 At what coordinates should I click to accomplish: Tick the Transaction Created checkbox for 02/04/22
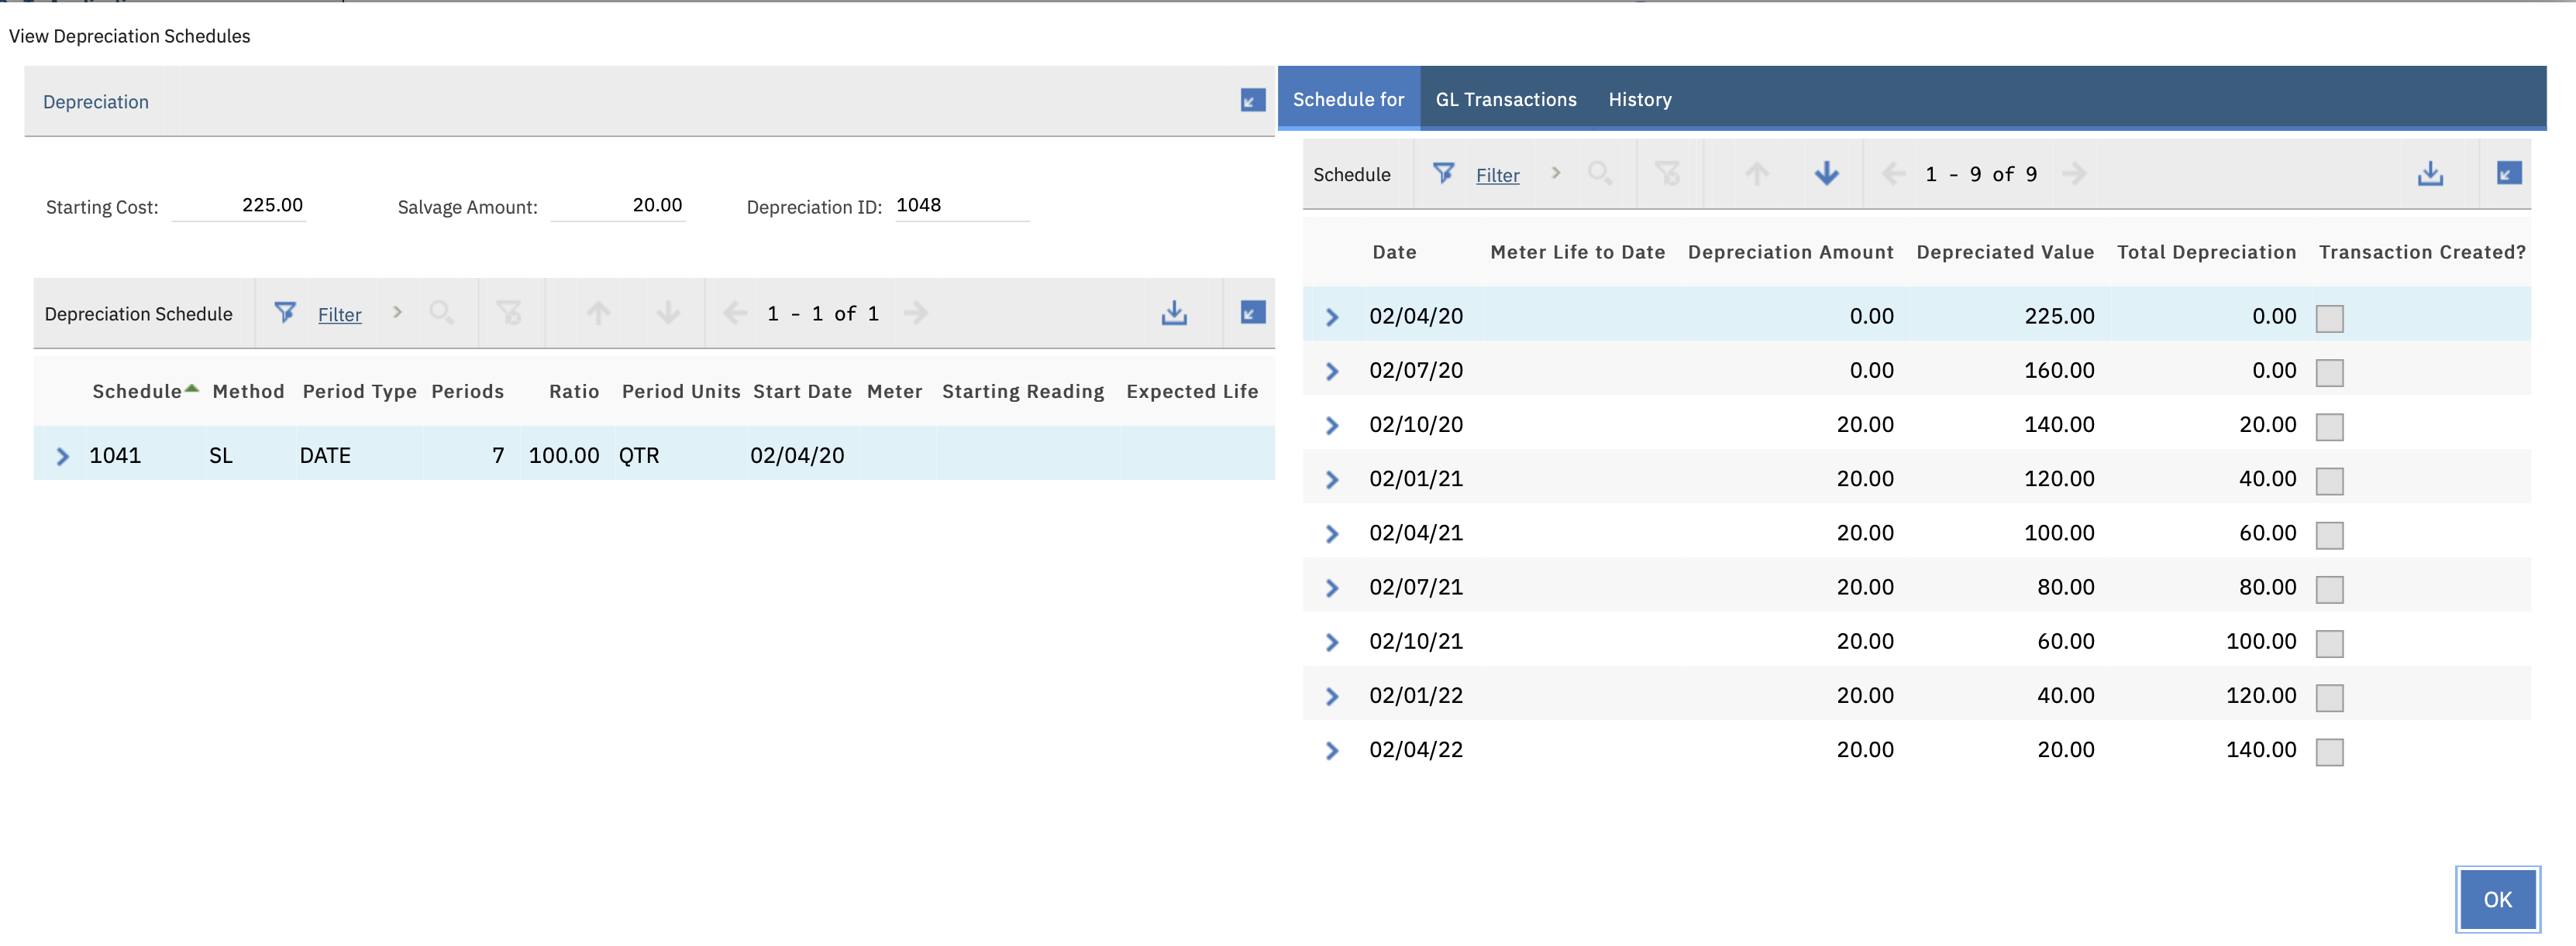[x=2329, y=751]
